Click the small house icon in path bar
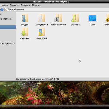This screenshot has width=109, height=109. (x=6, y=10)
